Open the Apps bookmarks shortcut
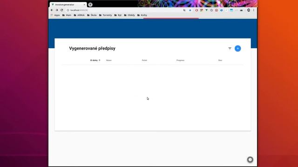This screenshot has height=167, width=298. (x=55, y=15)
